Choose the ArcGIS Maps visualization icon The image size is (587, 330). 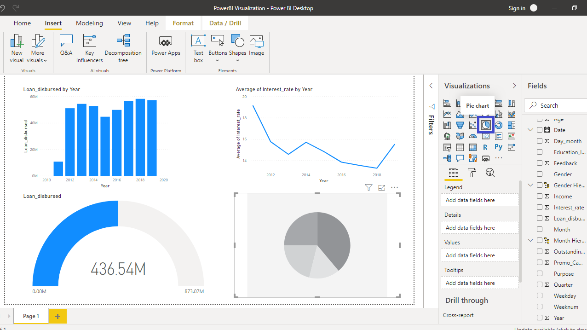[x=473, y=158]
